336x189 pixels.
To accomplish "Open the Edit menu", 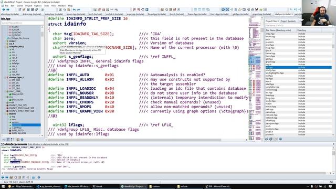I will (x=13, y=6).
